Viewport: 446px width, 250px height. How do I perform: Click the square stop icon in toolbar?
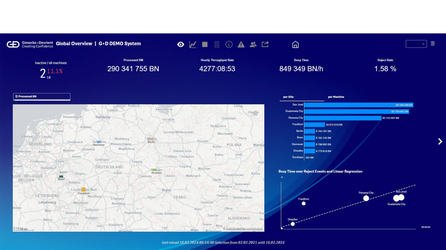tap(205, 44)
